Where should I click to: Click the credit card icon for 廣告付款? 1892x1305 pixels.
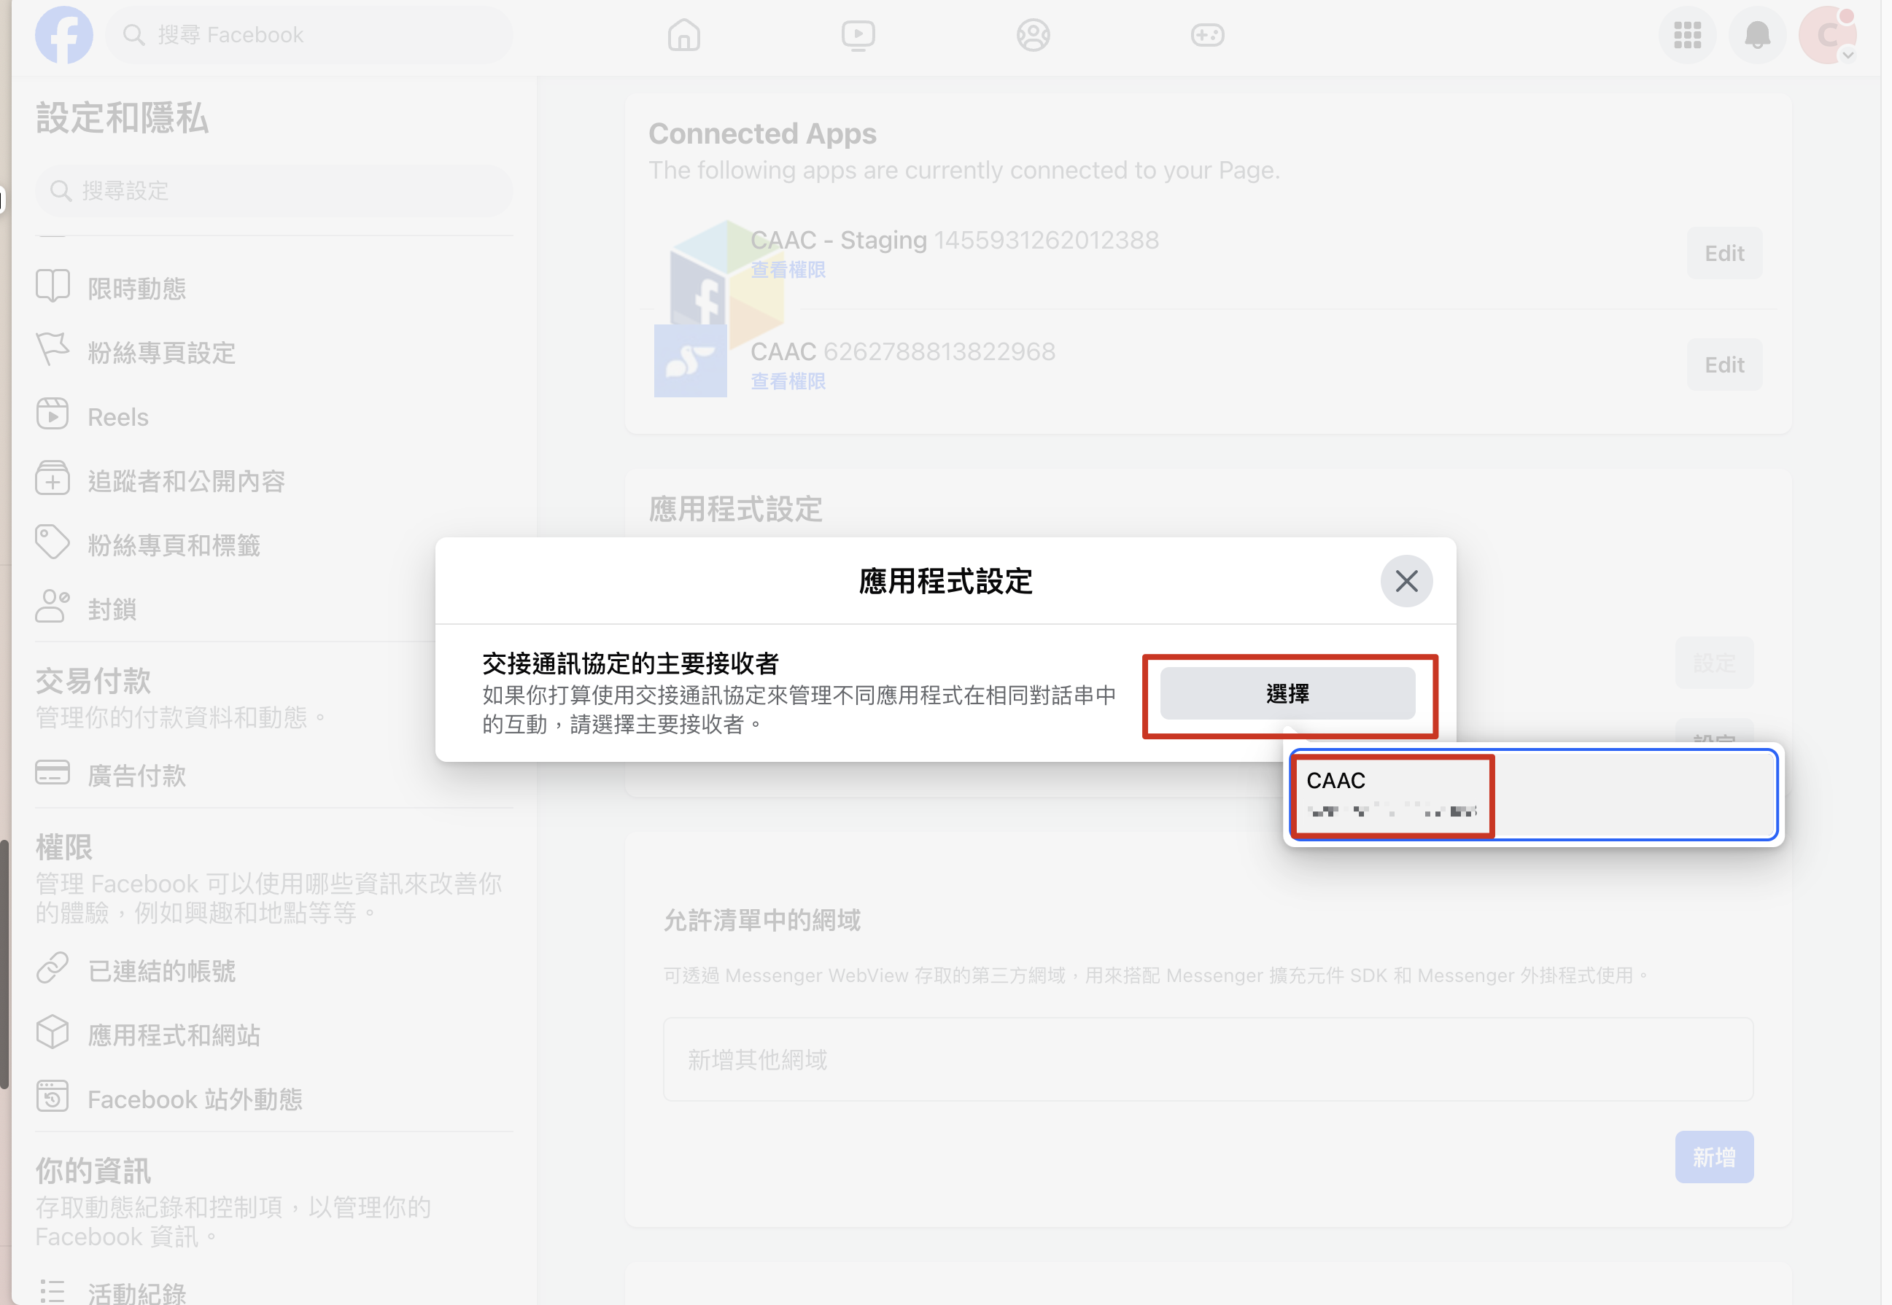(x=53, y=773)
